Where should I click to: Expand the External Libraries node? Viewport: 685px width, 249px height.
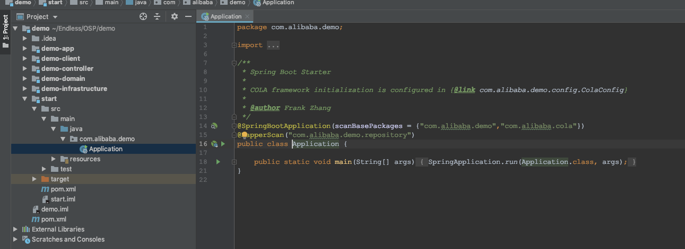[x=15, y=229]
